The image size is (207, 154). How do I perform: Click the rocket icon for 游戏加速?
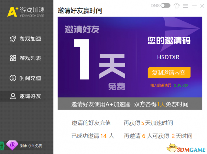coord(13,39)
